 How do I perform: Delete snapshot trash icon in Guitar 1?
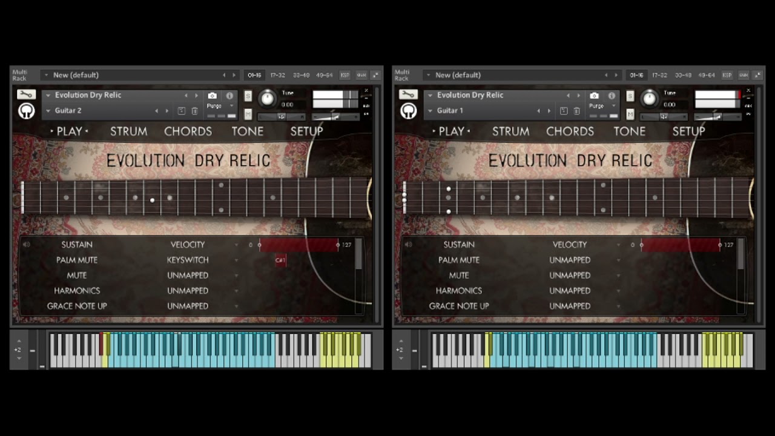pyautogui.click(x=576, y=111)
